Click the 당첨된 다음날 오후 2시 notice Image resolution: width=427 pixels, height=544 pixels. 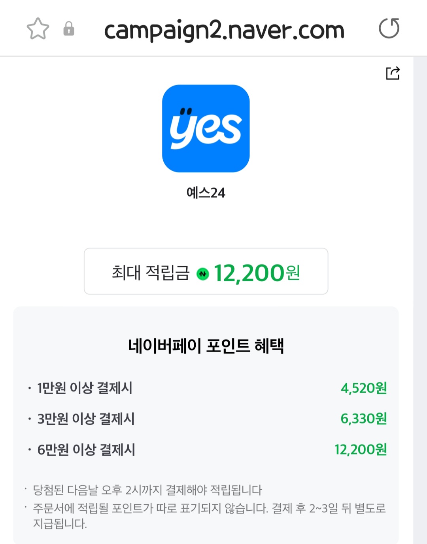pos(147,490)
